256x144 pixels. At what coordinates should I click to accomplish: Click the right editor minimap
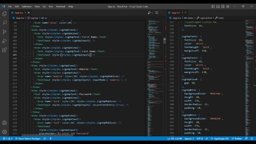[249, 78]
